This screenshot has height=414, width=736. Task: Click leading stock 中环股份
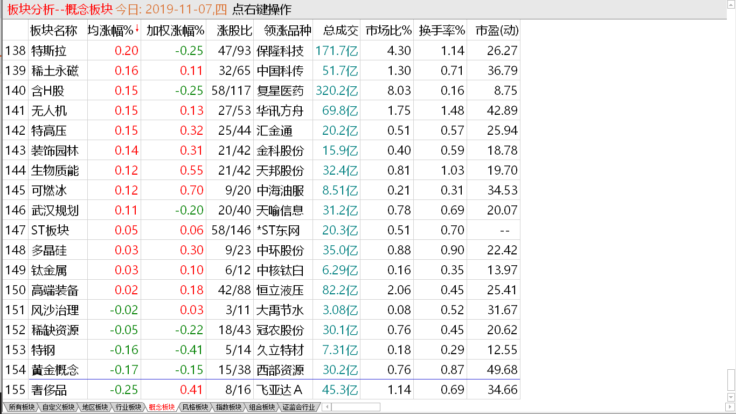pyautogui.click(x=280, y=250)
